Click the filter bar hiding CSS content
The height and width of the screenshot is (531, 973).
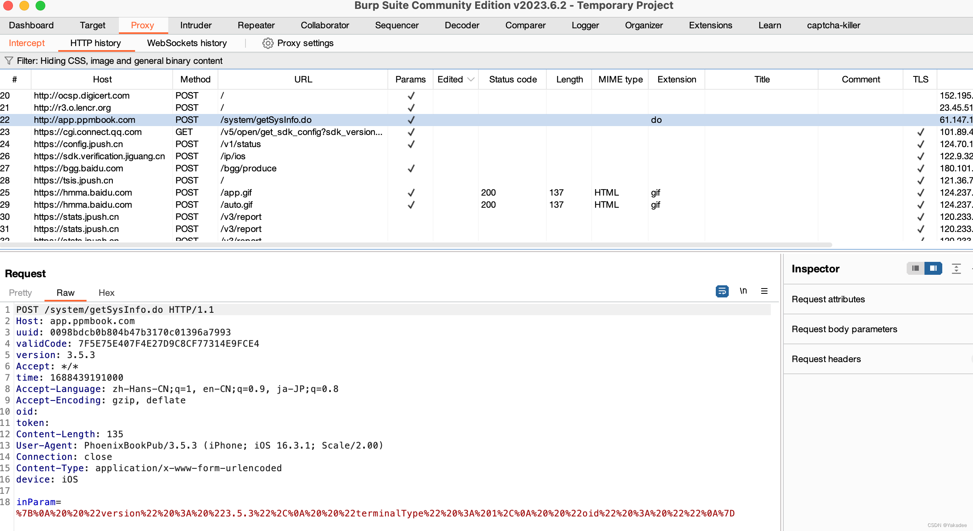(x=119, y=61)
